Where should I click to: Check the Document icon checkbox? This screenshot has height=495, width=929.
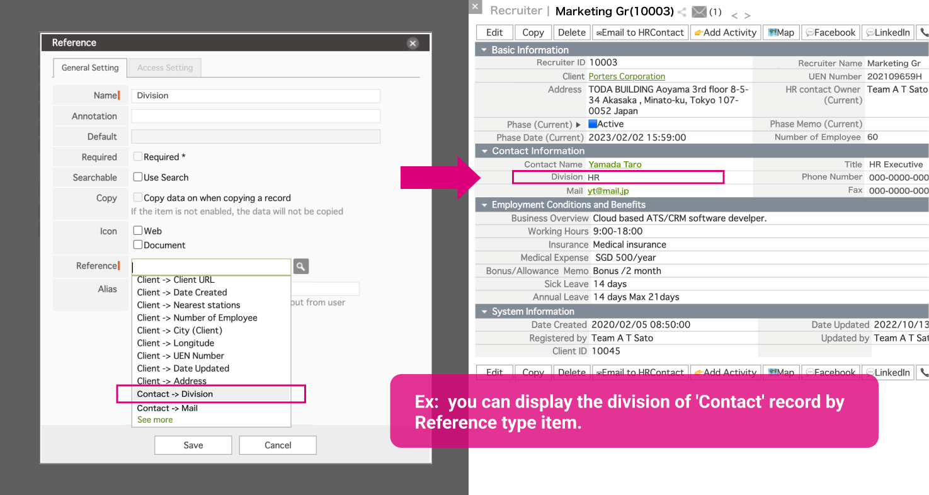coord(138,245)
